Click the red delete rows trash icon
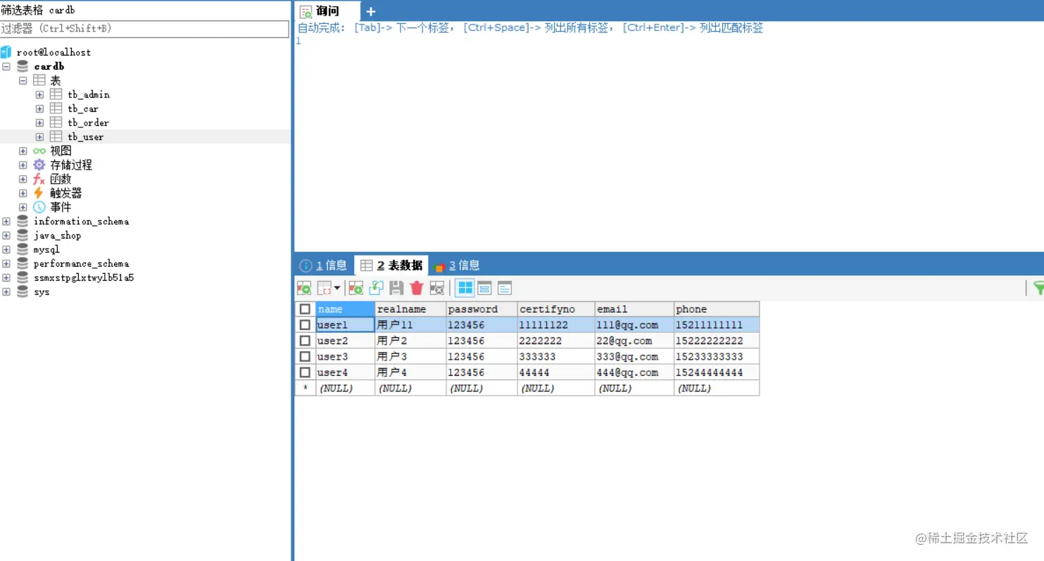 [417, 288]
